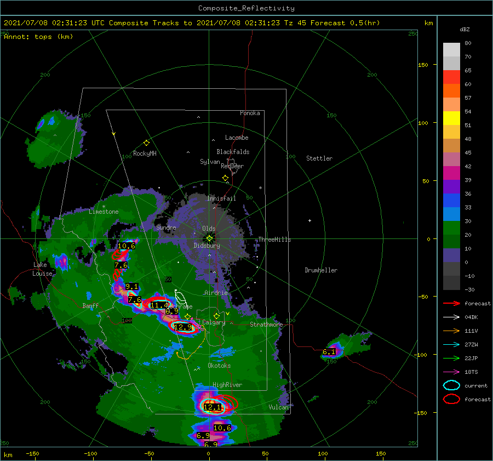Click the cyan 27ZW arrow in the legend

(451, 345)
